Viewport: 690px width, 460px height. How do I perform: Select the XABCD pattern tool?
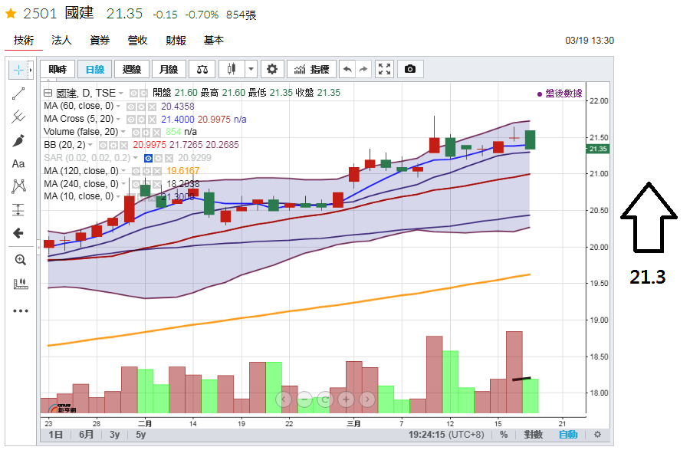tap(18, 186)
